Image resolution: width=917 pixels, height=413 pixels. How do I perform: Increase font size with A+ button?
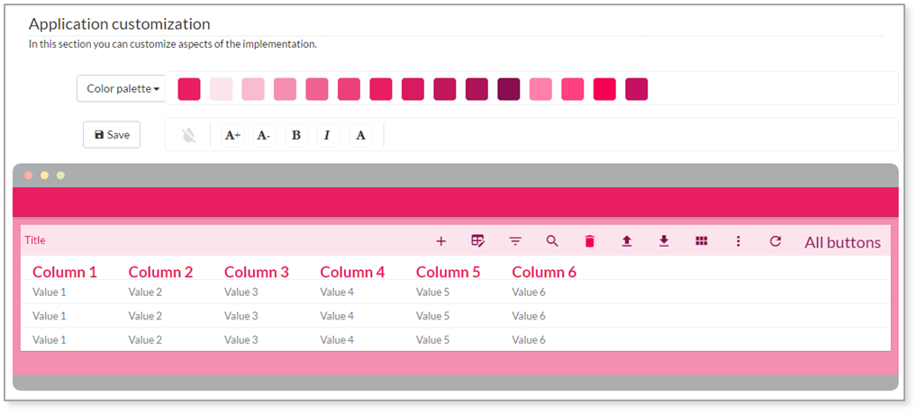click(232, 136)
